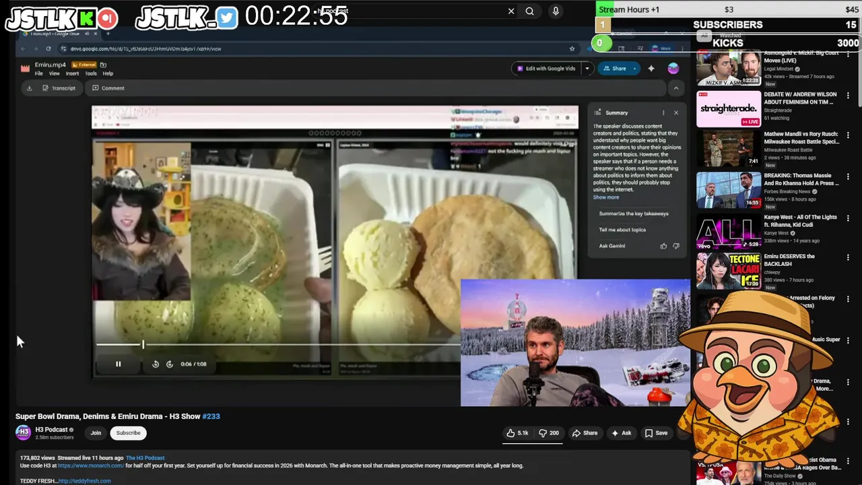Image resolution: width=862 pixels, height=485 pixels.
Task: Open the Help menu
Action: tap(108, 73)
